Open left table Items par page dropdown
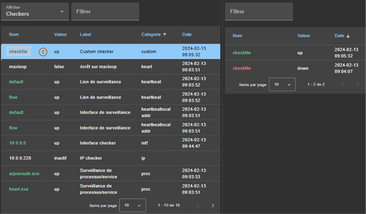The width and height of the screenshot is (366, 214). 133,205
